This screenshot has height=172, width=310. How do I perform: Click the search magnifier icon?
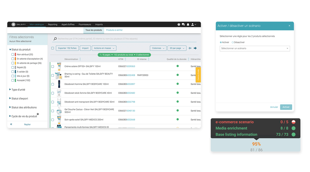pyautogui.click(x=55, y=39)
